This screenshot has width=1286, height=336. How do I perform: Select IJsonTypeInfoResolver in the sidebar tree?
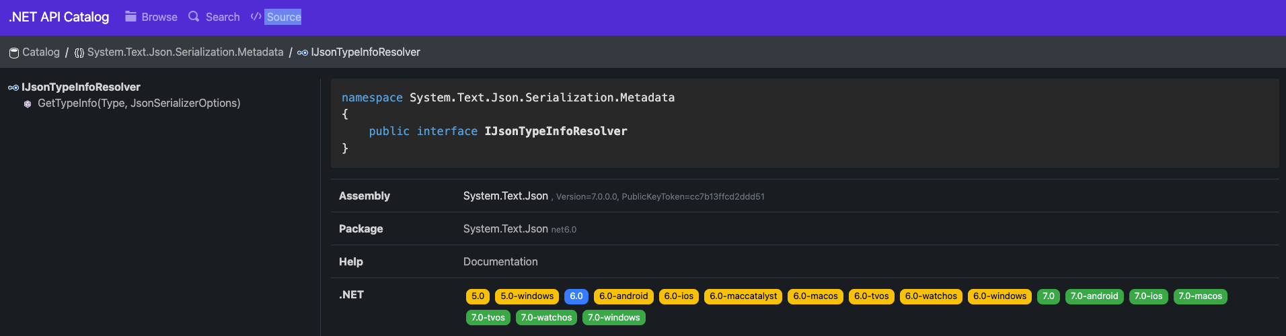pyautogui.click(x=81, y=87)
